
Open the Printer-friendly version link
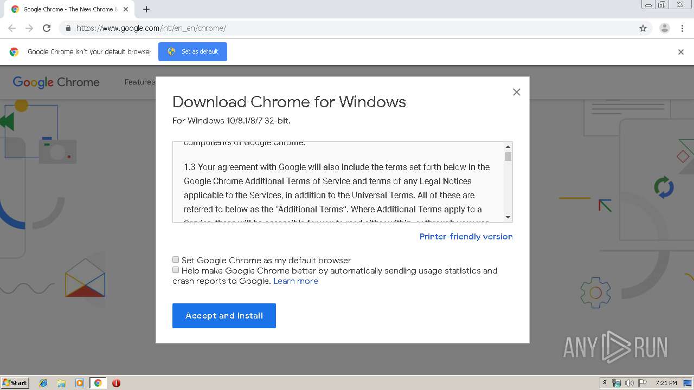point(466,237)
